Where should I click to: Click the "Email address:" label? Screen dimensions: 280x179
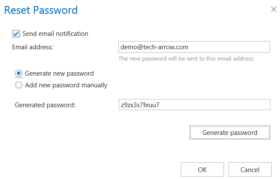pyautogui.click(x=33, y=47)
